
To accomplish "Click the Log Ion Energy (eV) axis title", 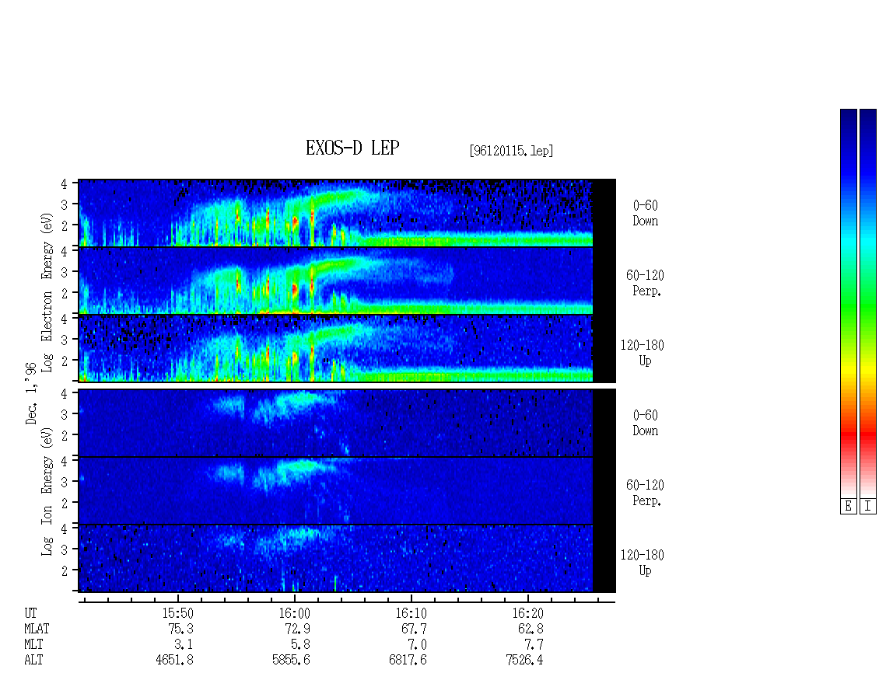I will pyautogui.click(x=47, y=491).
